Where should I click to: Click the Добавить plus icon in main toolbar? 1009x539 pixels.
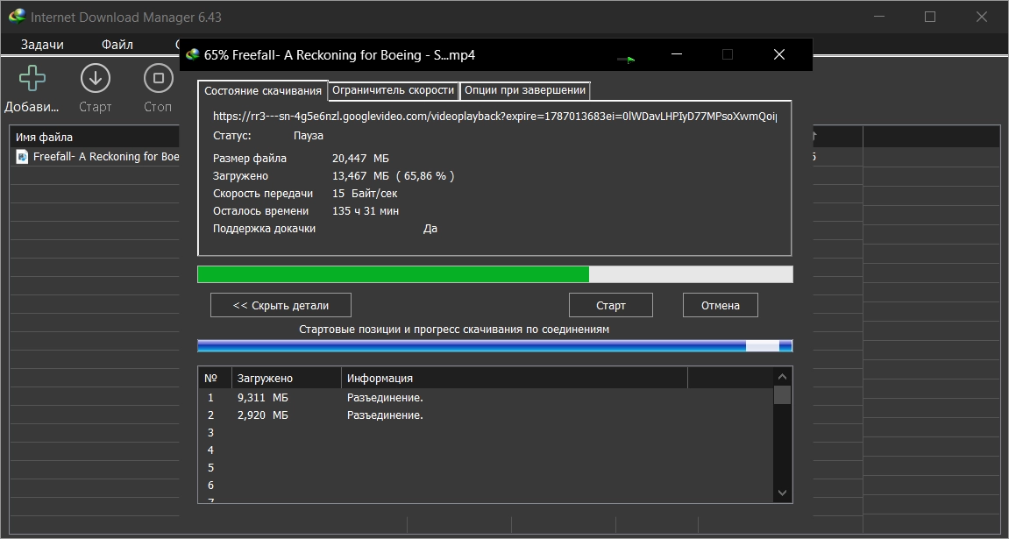(32, 79)
